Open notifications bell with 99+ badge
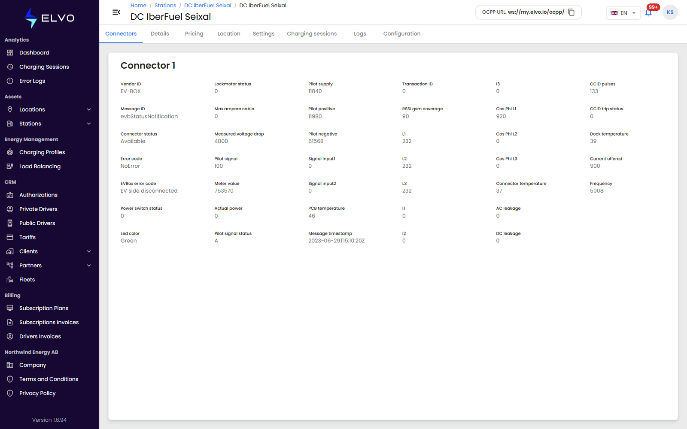This screenshot has width=687, height=429. pyautogui.click(x=648, y=12)
